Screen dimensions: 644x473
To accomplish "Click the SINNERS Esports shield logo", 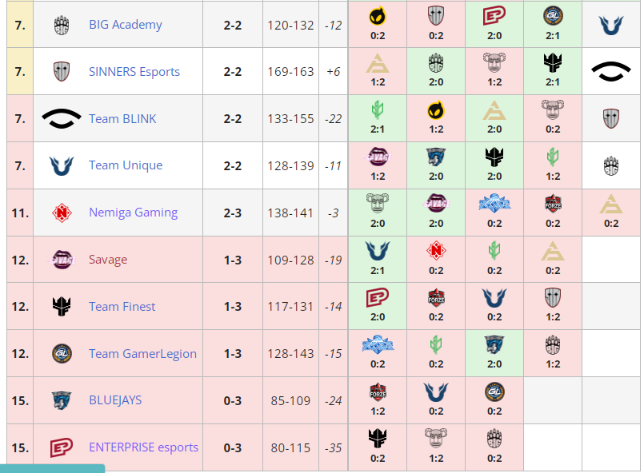I will [62, 72].
